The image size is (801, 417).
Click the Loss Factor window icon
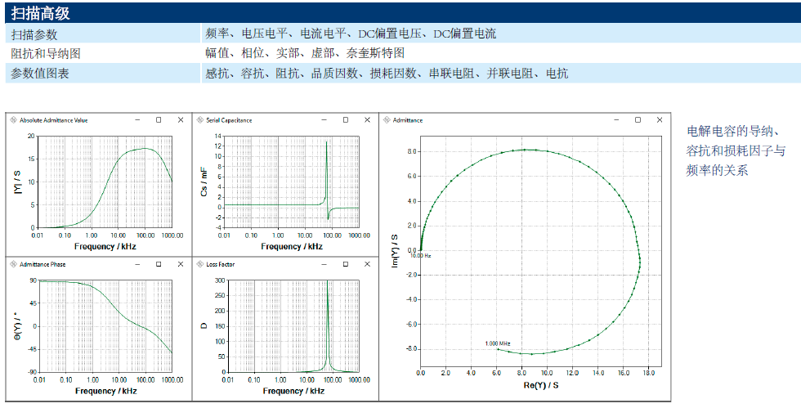(x=199, y=265)
